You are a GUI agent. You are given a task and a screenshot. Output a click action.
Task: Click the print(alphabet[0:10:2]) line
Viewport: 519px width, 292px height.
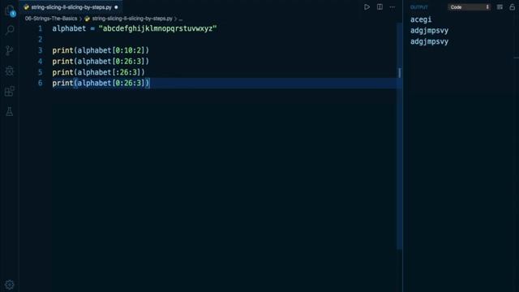coord(101,50)
